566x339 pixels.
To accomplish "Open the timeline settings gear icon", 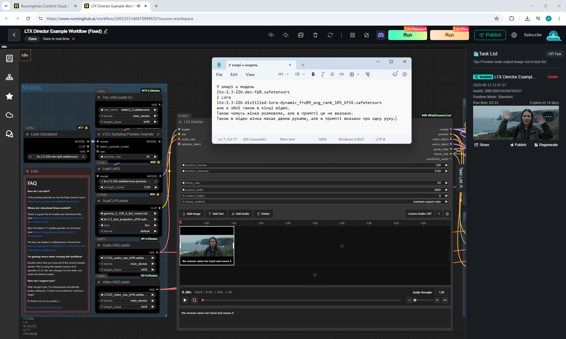I will coord(447,214).
